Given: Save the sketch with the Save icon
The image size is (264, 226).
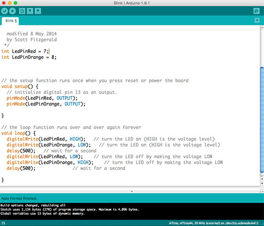Looking at the screenshot, I should (x=38, y=11).
